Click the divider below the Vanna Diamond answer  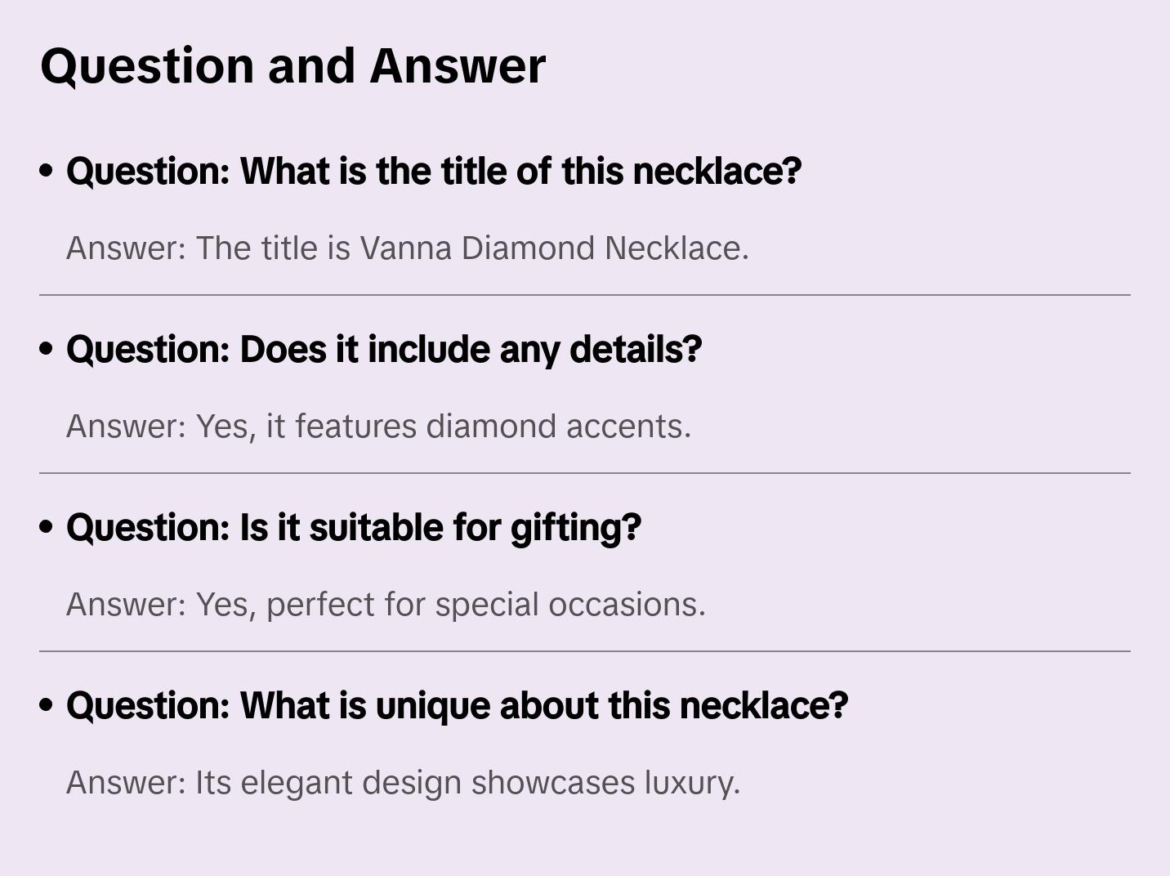tap(585, 295)
